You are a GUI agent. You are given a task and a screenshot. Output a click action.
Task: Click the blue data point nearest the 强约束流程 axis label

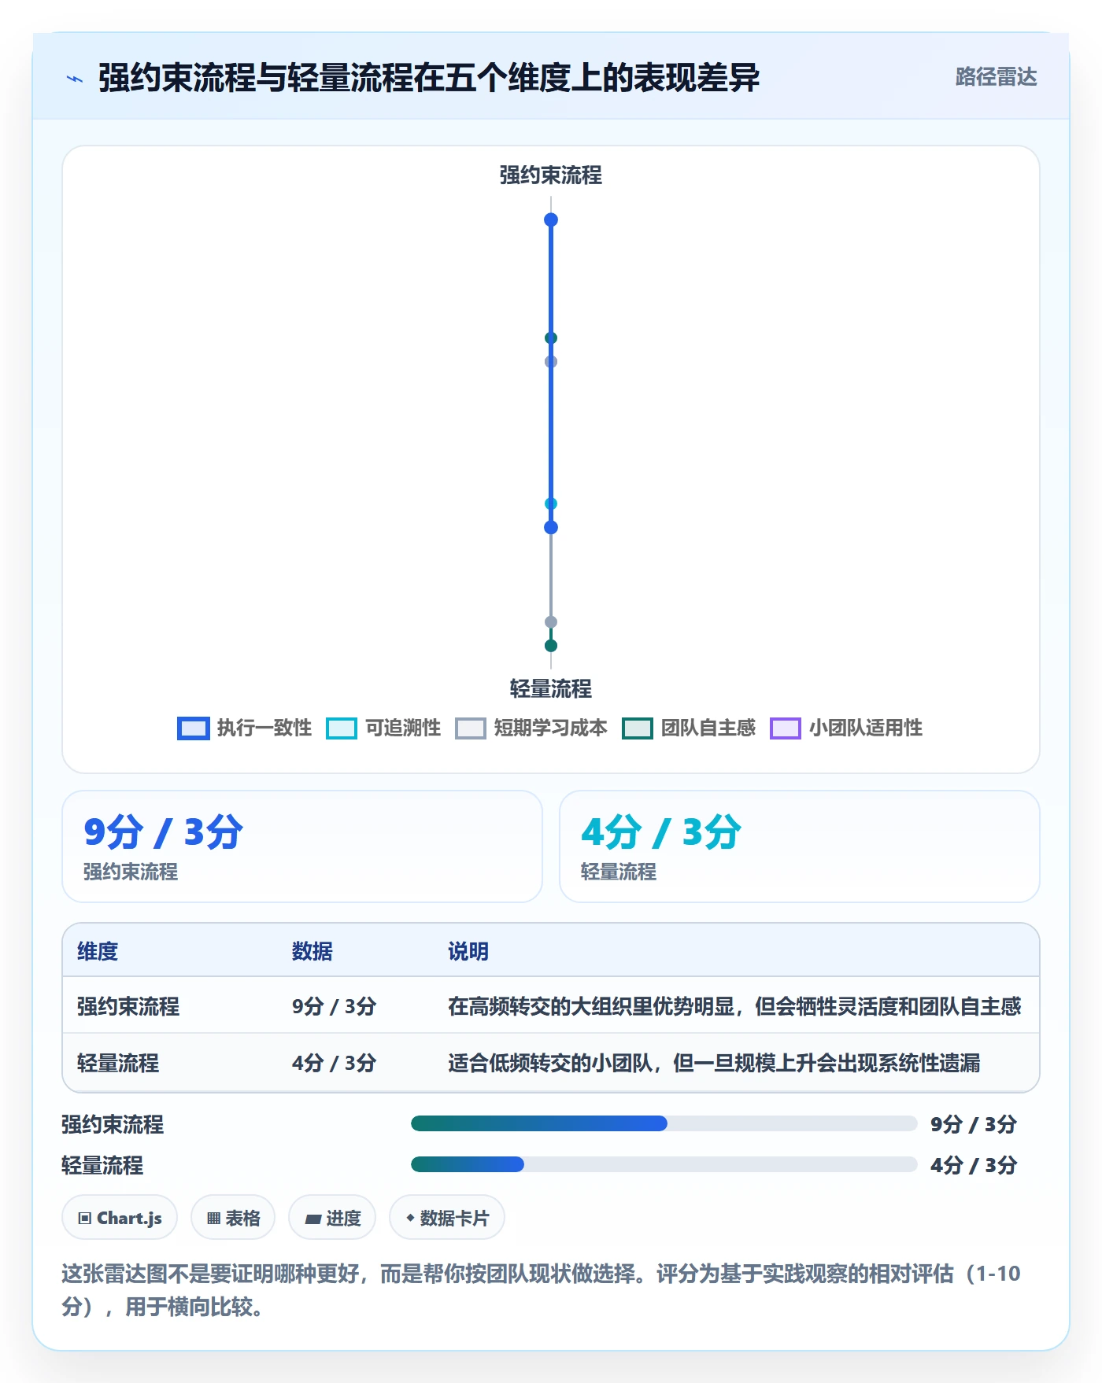551,219
